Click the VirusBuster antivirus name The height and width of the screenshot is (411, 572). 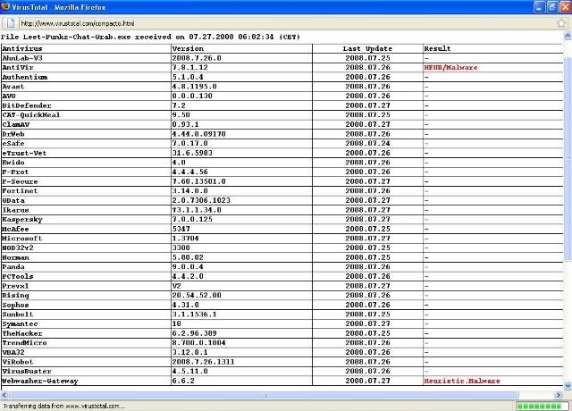click(x=27, y=372)
